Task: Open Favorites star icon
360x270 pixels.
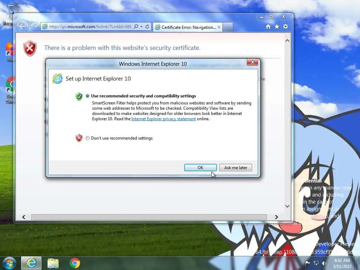Action: coord(277,27)
